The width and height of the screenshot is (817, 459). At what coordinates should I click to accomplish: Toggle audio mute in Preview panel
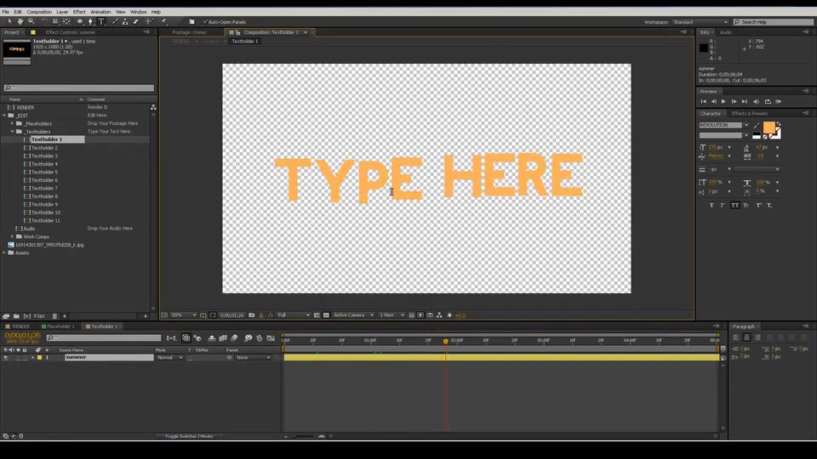pos(756,101)
